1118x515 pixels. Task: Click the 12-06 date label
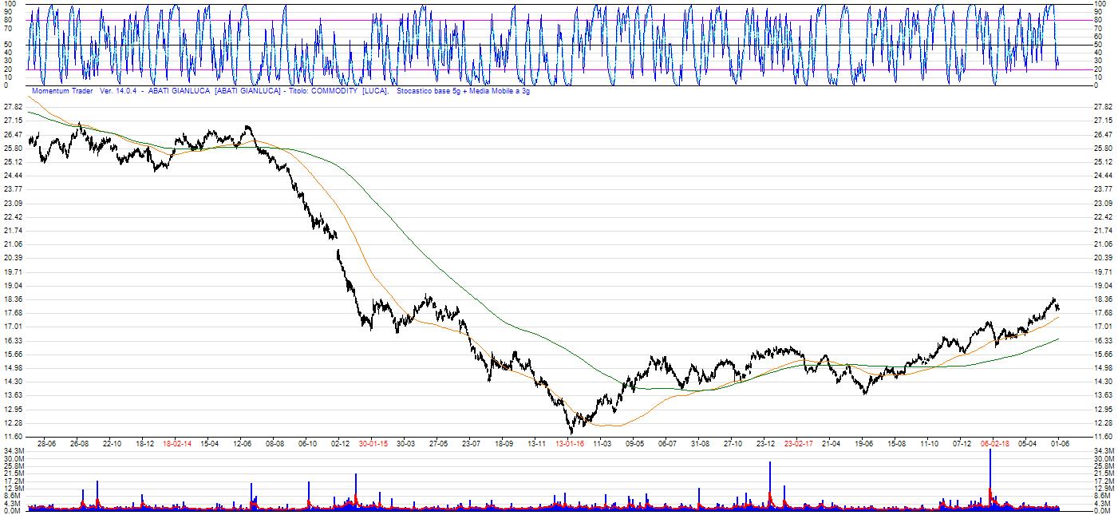(243, 442)
